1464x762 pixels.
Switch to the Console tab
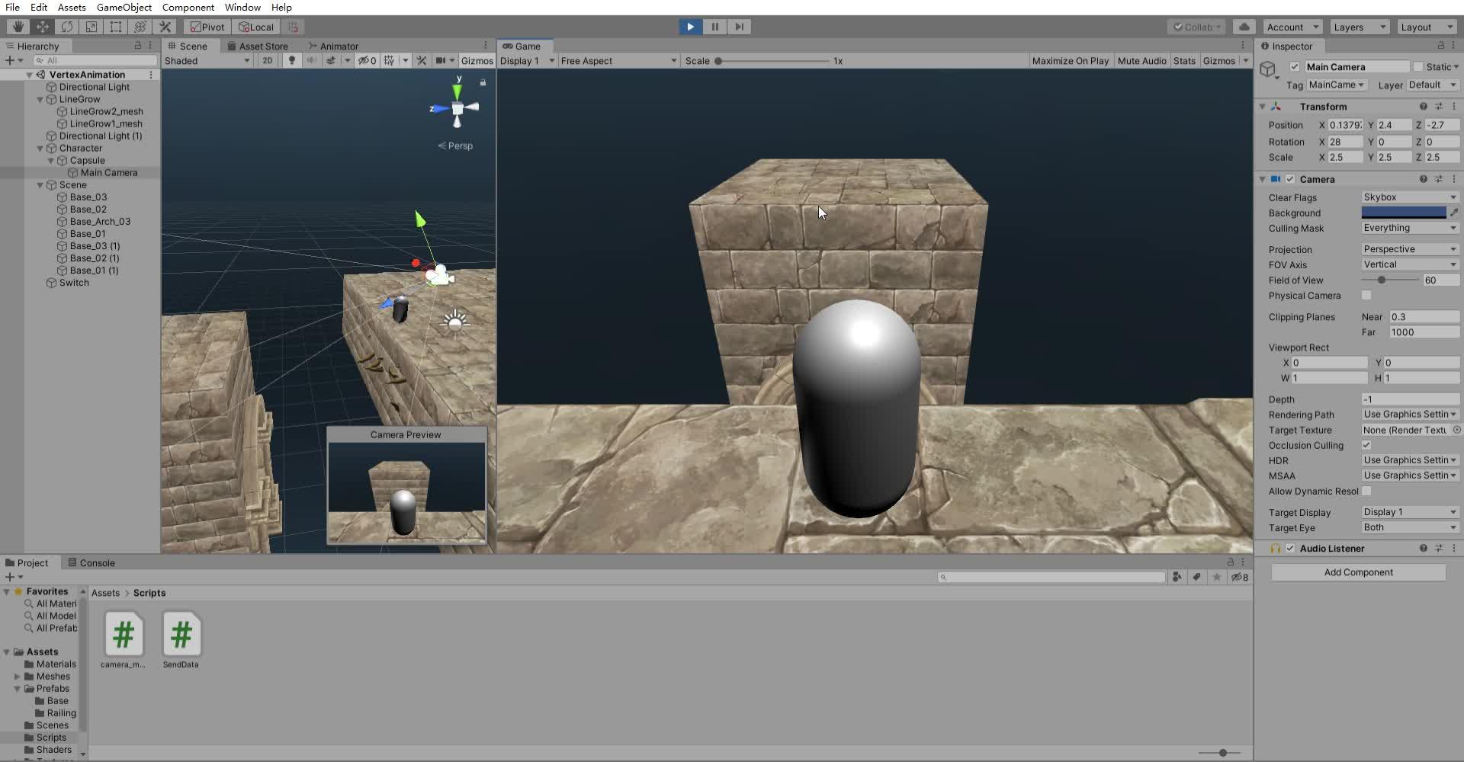96,562
